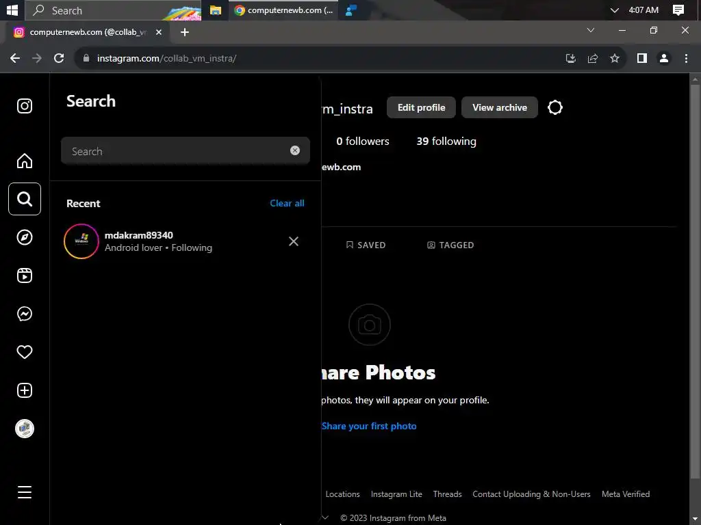Open a new Chrome tab
Screen dimensions: 701x525
[185, 32]
